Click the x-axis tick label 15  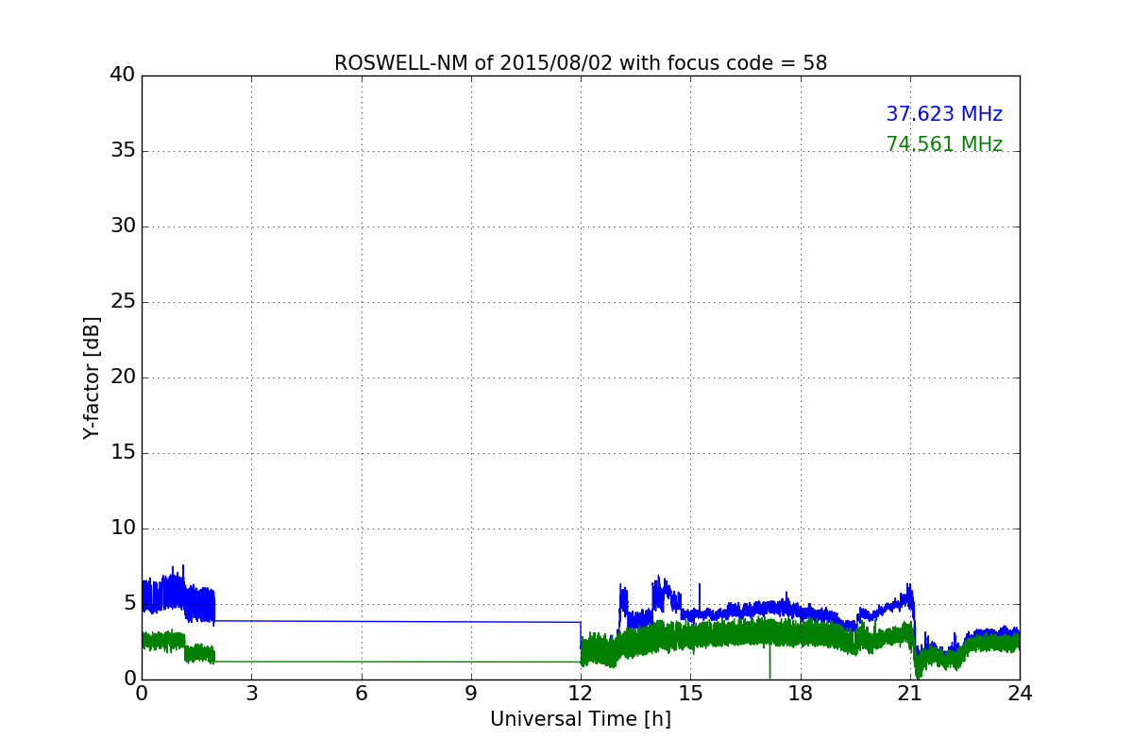tap(690, 694)
